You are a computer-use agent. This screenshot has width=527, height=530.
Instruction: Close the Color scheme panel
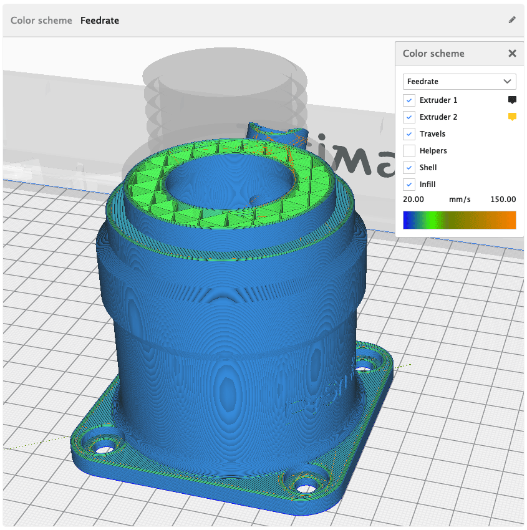[x=512, y=54]
